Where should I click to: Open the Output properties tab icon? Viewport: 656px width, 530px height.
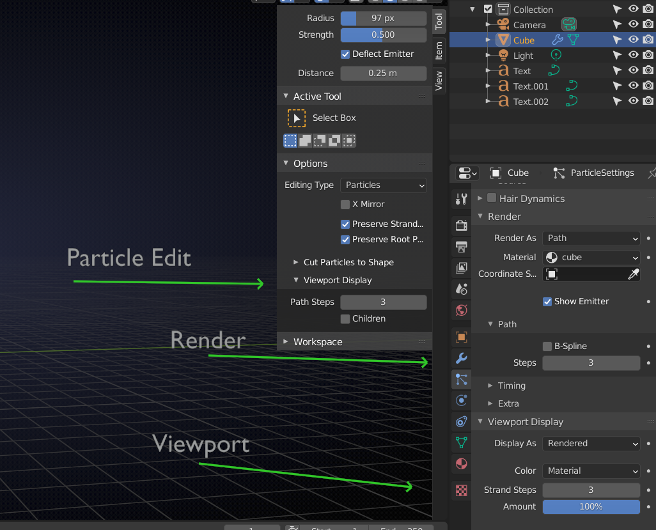(x=461, y=247)
